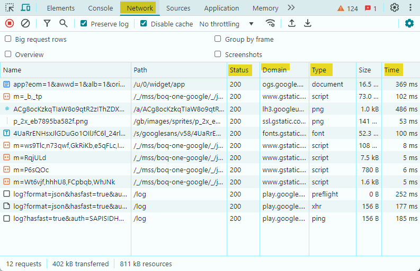
Task: Open the No throttling dropdown
Action: tap(226, 24)
